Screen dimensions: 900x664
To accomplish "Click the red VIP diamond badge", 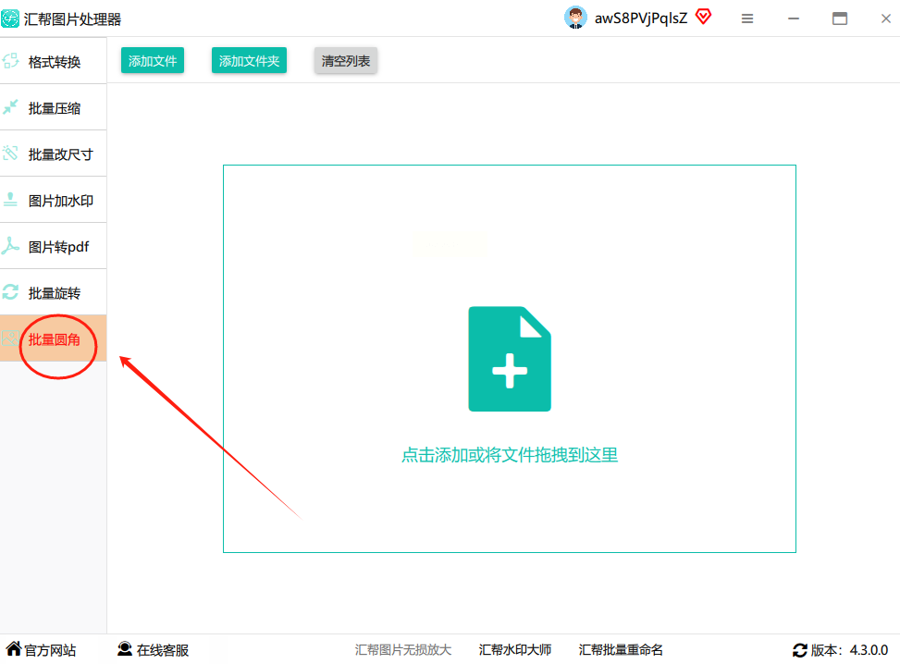I will coord(703,17).
